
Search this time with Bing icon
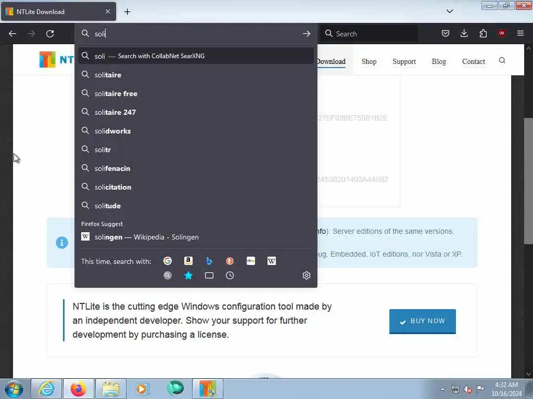pos(209,261)
